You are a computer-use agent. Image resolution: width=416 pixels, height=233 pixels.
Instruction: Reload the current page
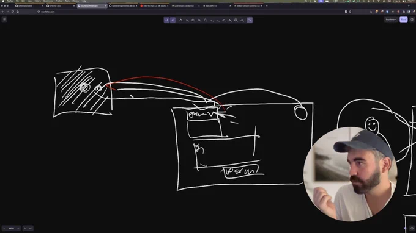click(12, 12)
